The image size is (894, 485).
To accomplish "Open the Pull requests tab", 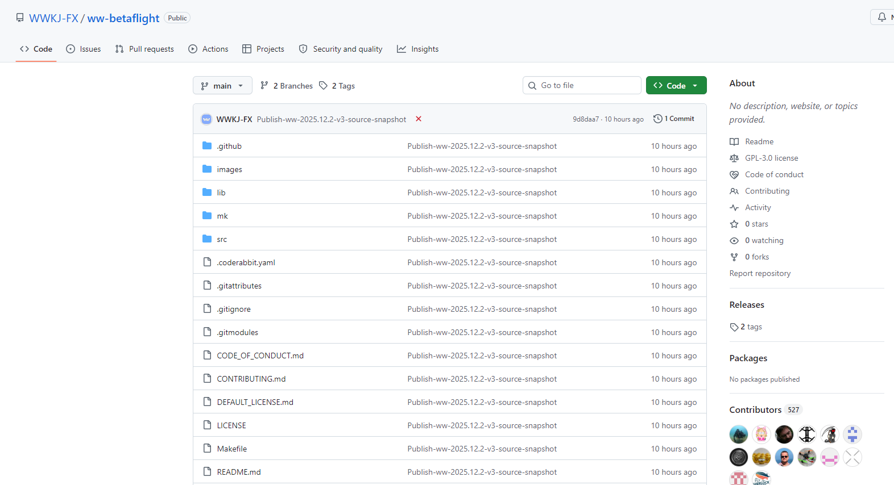I will pos(144,49).
